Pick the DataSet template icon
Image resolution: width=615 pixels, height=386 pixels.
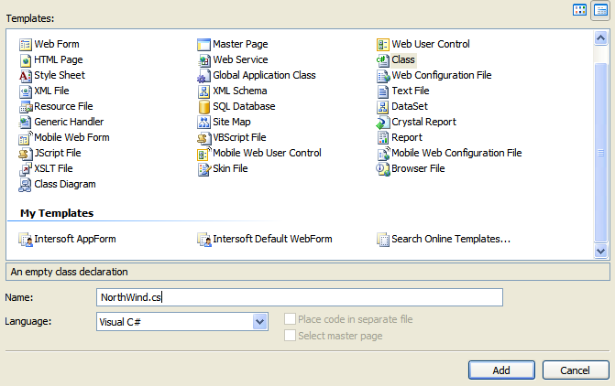384,107
